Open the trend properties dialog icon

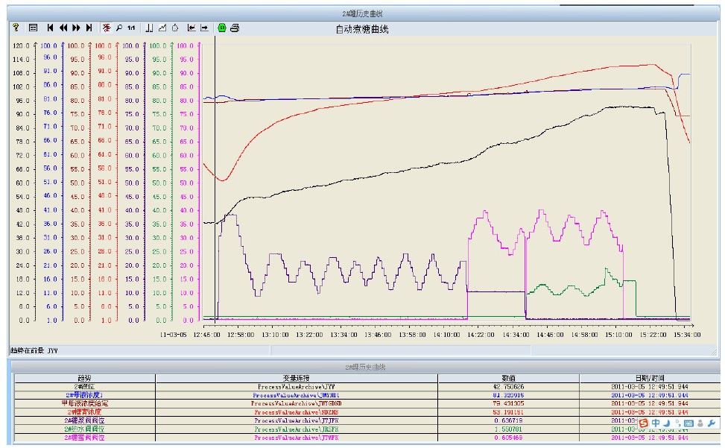[33, 28]
